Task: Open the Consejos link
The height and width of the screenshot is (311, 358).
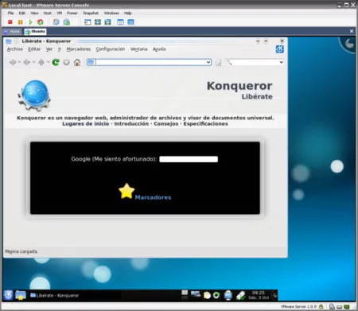Action: coord(166,124)
